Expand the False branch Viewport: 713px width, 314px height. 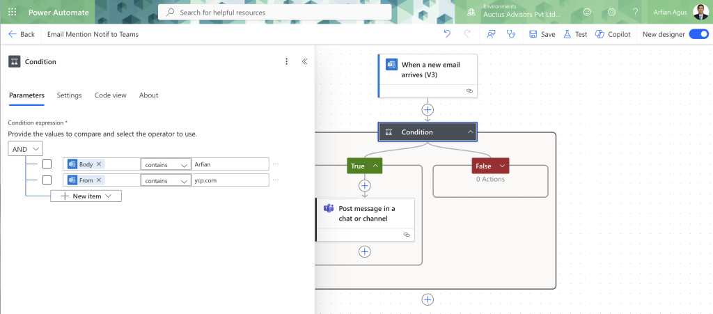pyautogui.click(x=502, y=166)
